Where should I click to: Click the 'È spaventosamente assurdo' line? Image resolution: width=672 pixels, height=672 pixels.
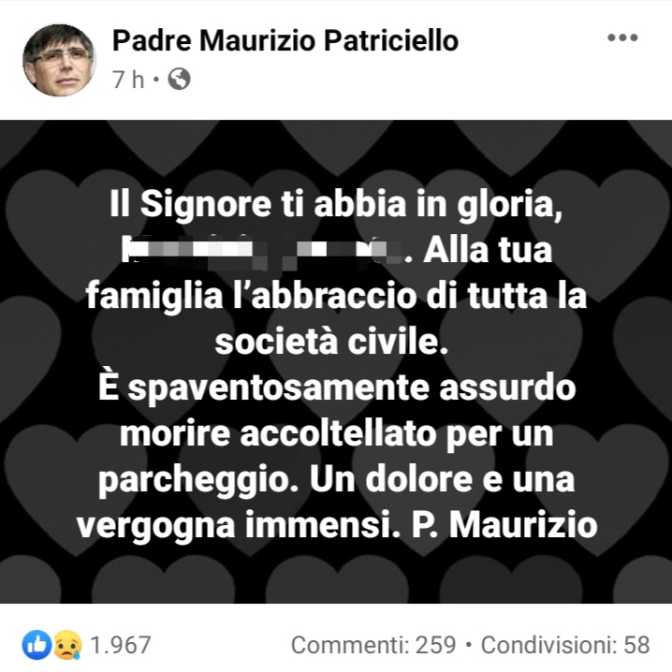click(337, 387)
